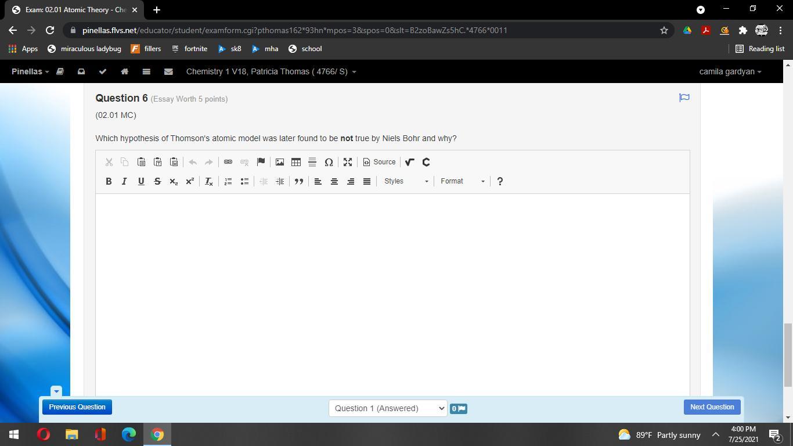The height and width of the screenshot is (446, 793).
Task: Insert special character omega symbol
Action: (x=329, y=162)
